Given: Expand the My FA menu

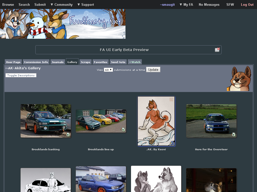Looking at the screenshot, I should [186, 4].
